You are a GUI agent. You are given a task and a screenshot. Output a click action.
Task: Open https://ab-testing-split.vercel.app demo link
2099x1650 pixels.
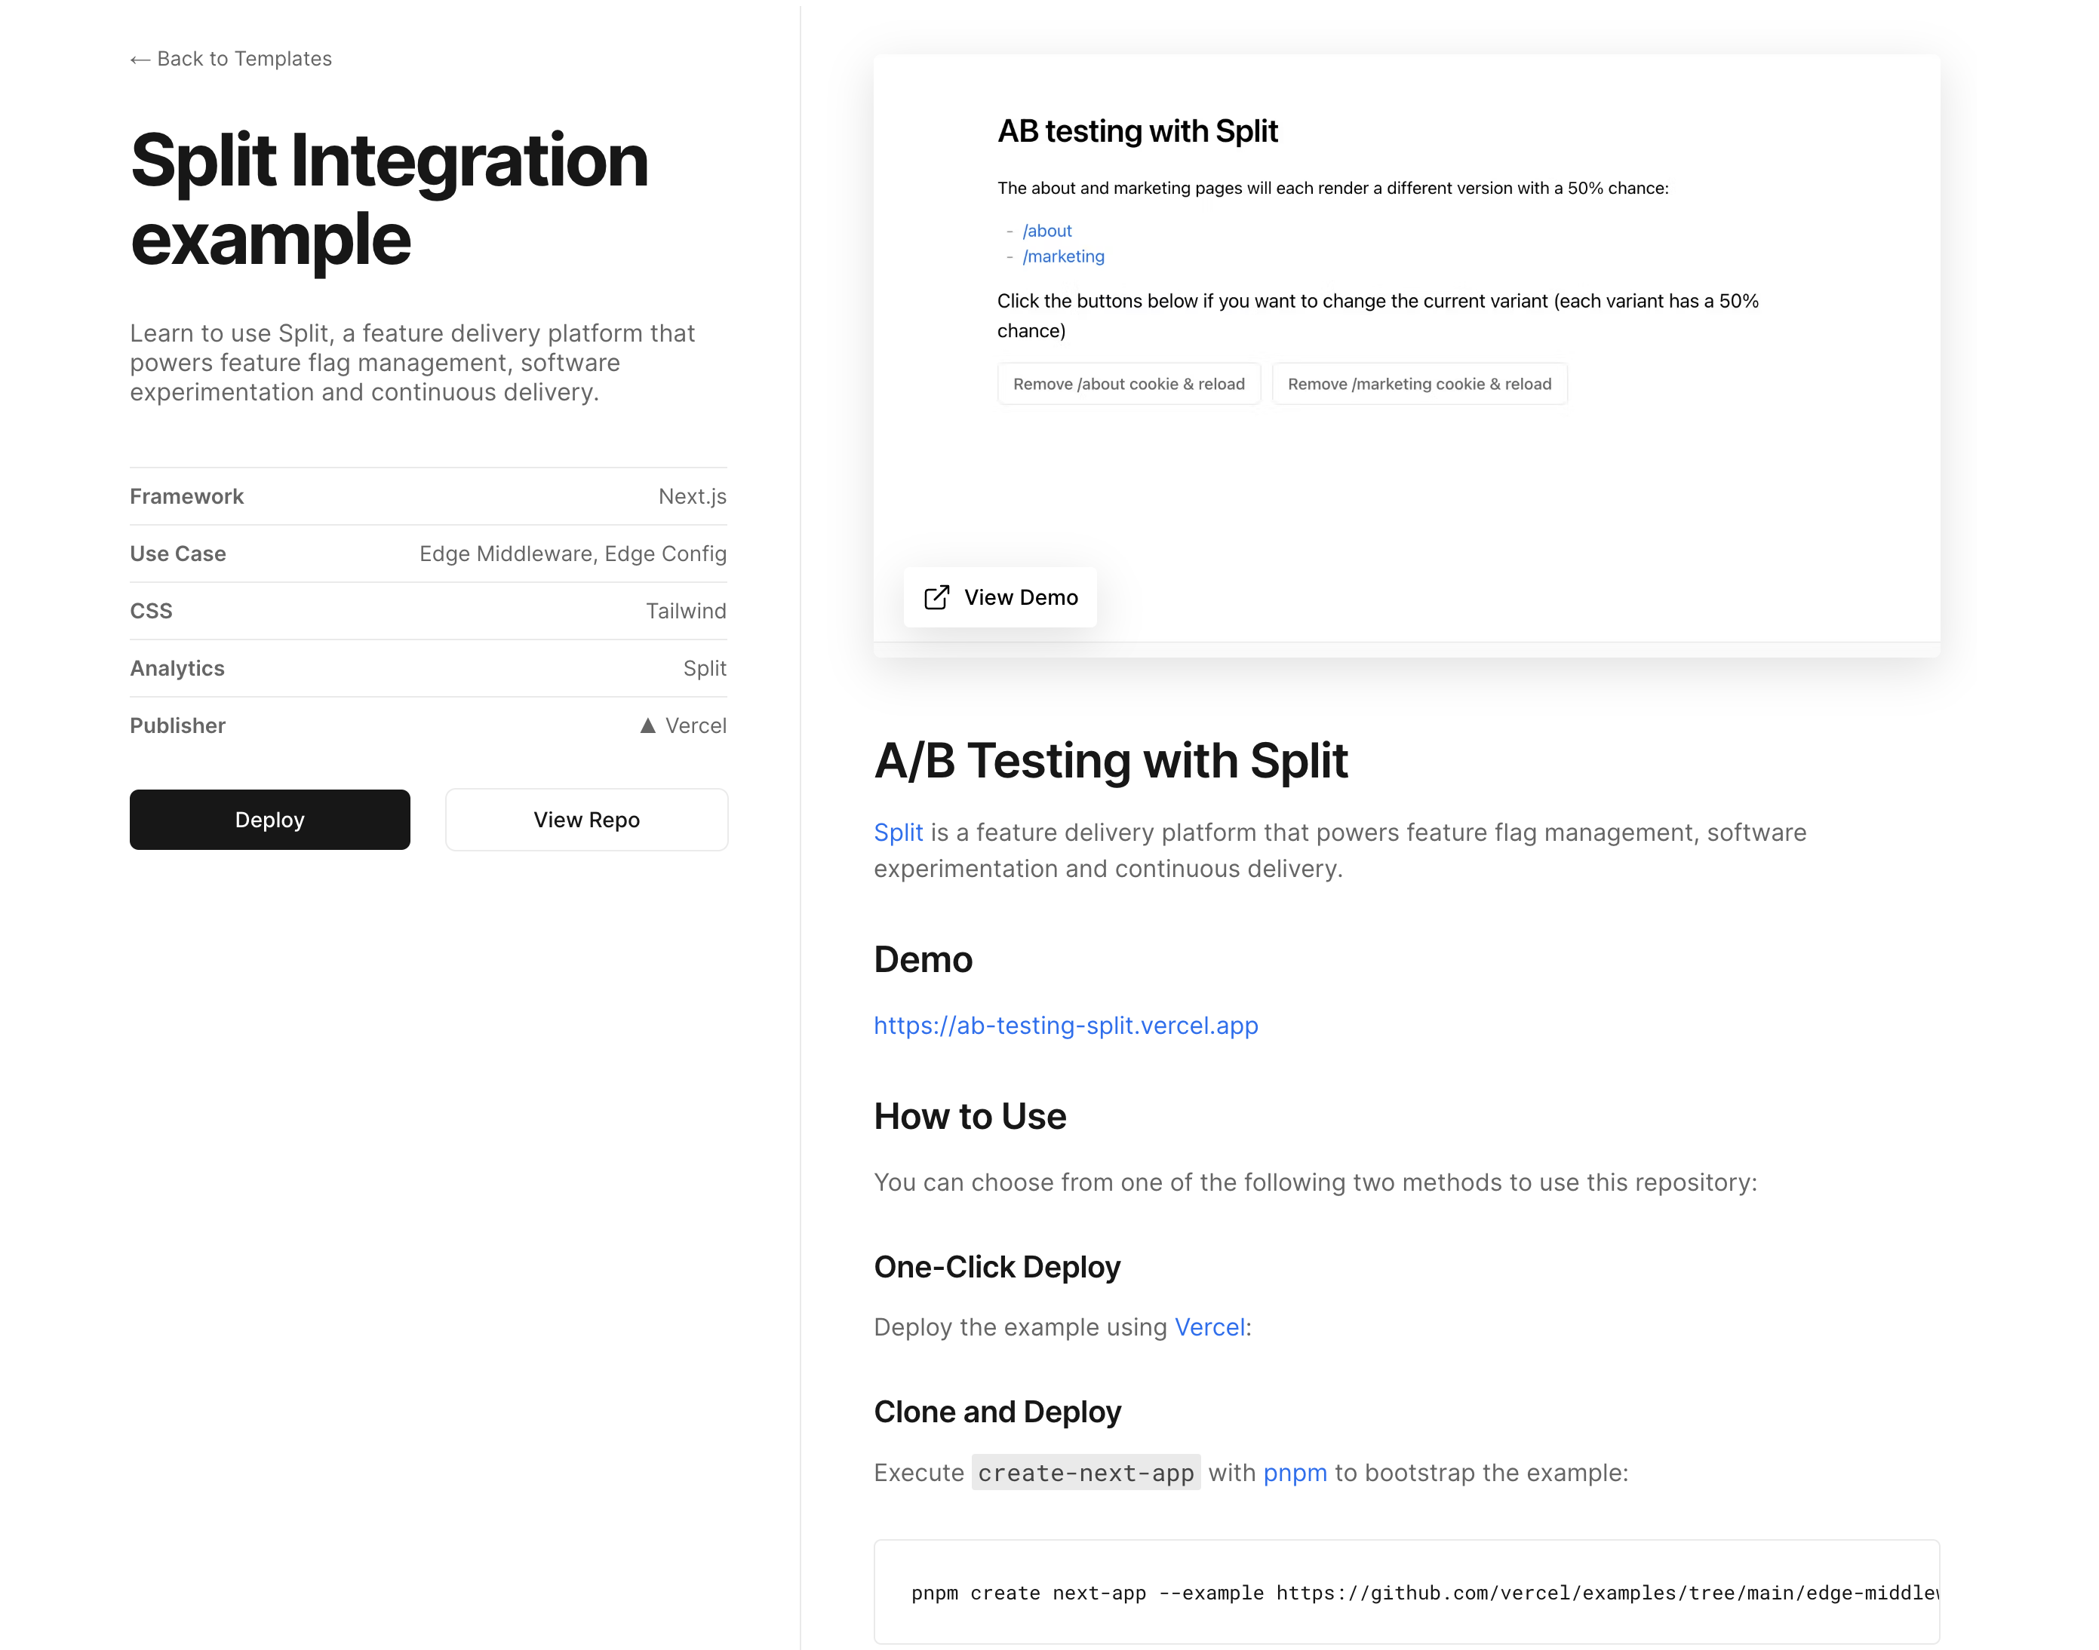[x=1066, y=1025]
